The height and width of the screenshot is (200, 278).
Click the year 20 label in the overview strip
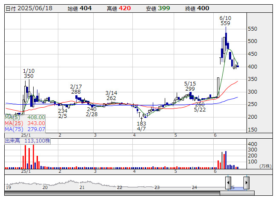[45, 187]
